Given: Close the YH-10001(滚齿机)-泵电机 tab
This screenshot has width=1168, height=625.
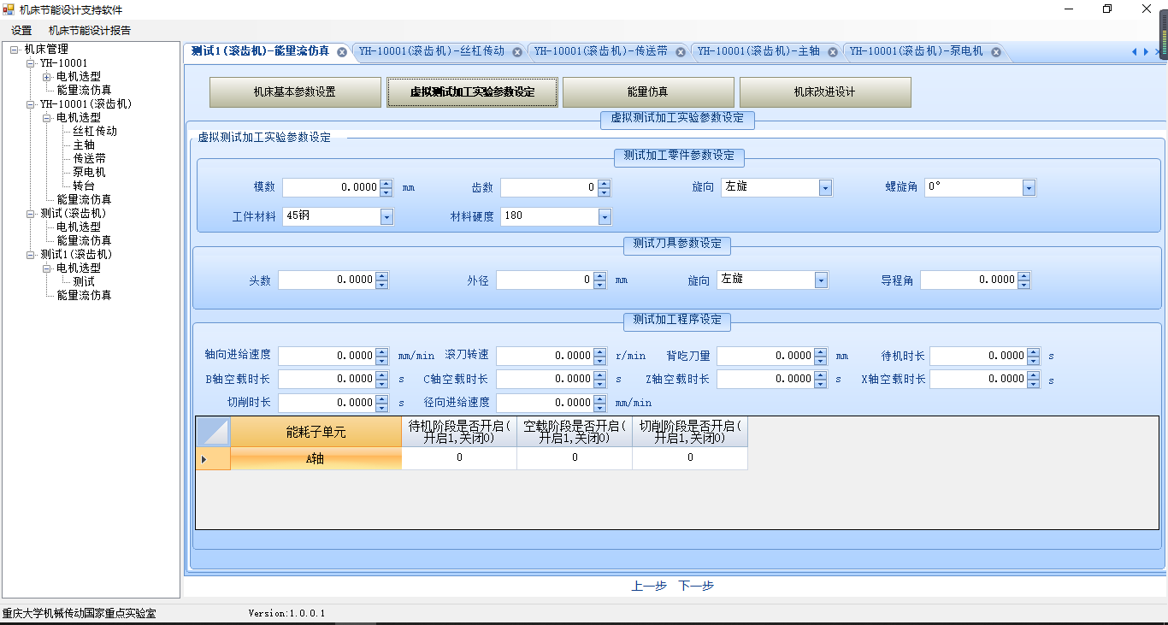Looking at the screenshot, I should (x=996, y=52).
